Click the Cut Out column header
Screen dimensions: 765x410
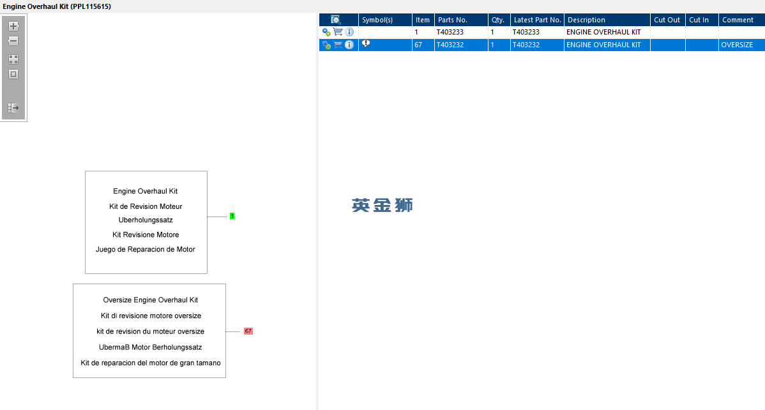click(667, 20)
